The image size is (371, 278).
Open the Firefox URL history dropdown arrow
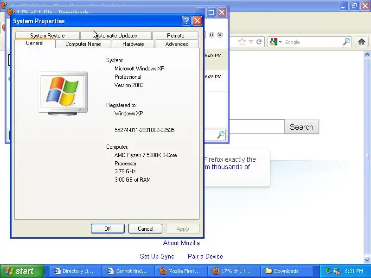coord(251,42)
